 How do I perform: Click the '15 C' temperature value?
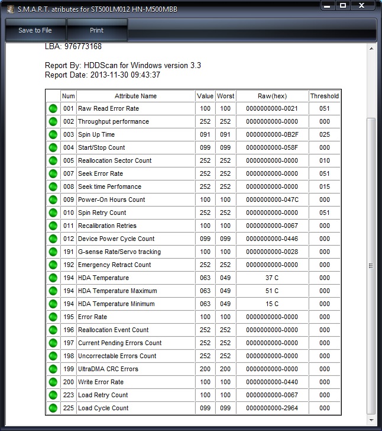(x=272, y=304)
